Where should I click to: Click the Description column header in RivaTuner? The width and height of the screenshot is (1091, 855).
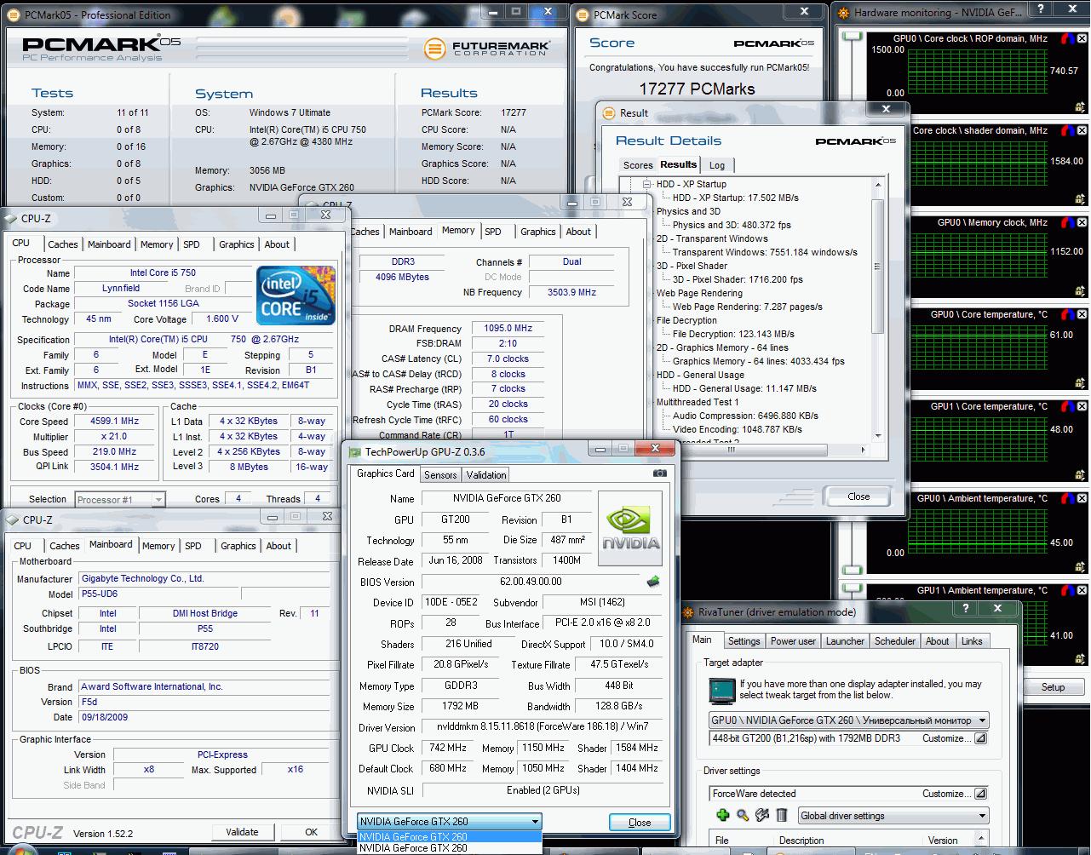click(x=801, y=841)
